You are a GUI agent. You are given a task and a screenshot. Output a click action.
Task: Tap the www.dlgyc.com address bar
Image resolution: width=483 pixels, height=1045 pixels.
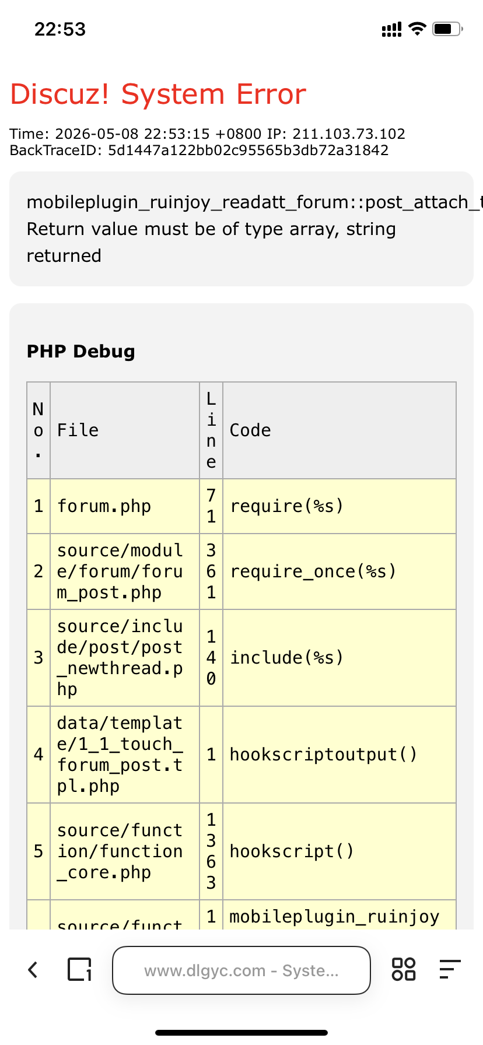point(242,970)
